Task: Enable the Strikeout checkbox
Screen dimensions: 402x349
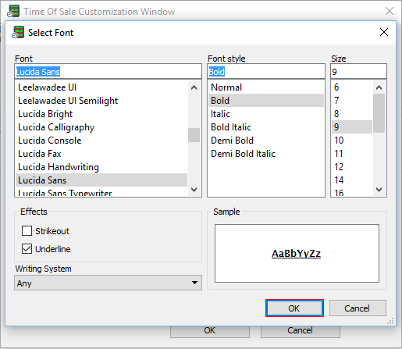Action: pyautogui.click(x=27, y=231)
